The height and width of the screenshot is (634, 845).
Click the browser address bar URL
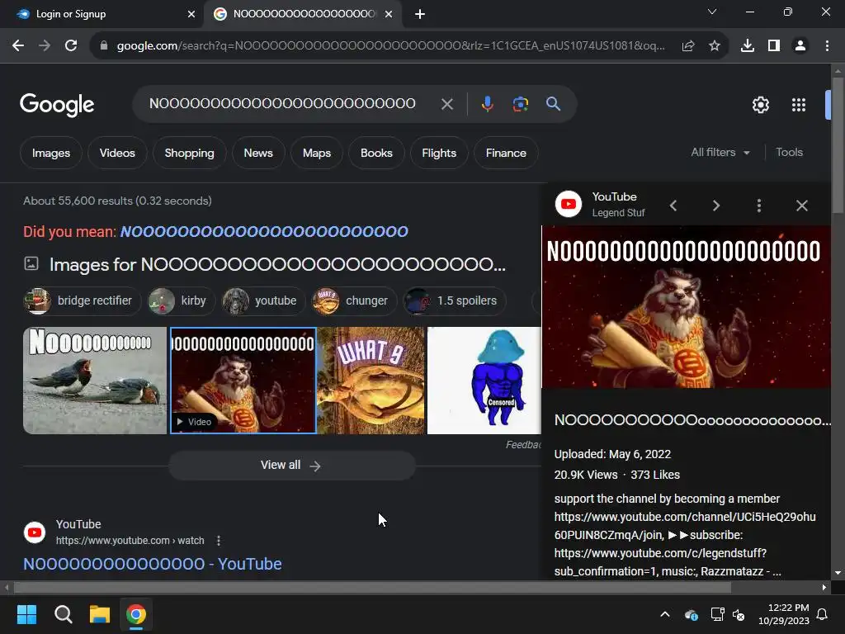pyautogui.click(x=390, y=46)
